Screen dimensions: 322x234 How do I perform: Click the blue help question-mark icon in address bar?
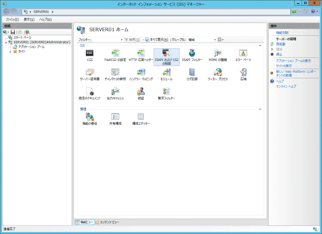[x=313, y=12]
